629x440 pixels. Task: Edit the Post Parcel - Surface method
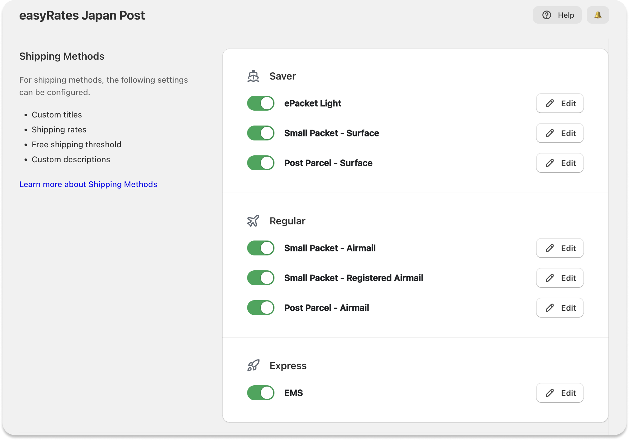click(x=560, y=163)
